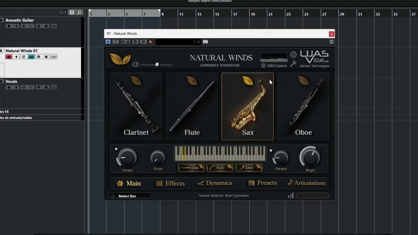418x235 pixels.
Task: Show lanes on Vocals track
Action: pos(54,87)
